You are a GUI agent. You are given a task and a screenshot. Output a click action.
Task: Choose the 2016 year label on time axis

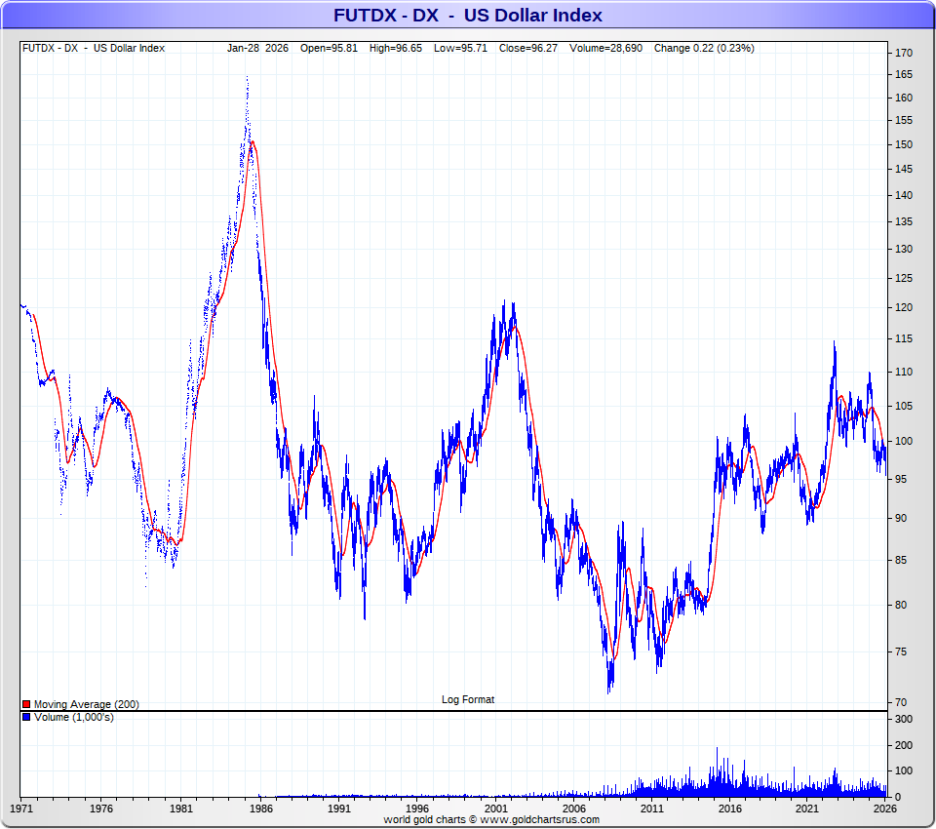point(729,809)
